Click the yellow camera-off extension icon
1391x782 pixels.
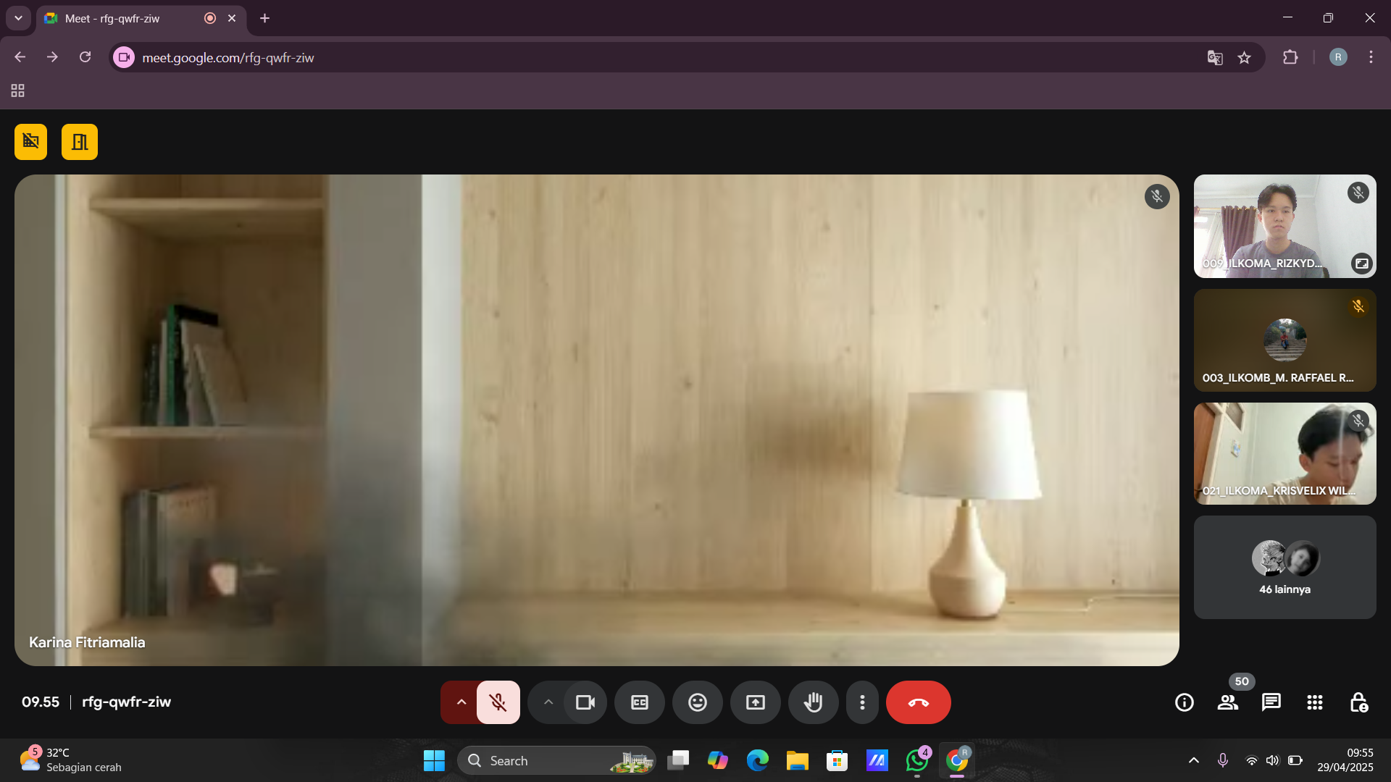point(30,142)
